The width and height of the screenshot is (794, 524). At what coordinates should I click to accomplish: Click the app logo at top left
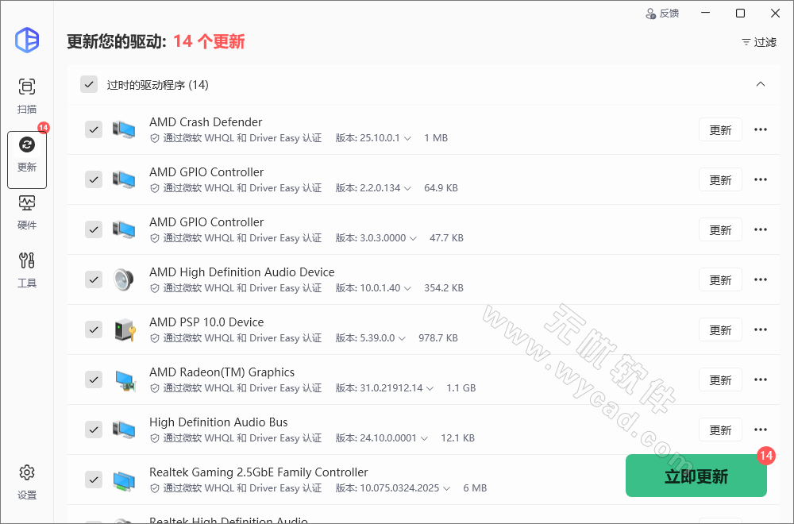click(x=27, y=40)
